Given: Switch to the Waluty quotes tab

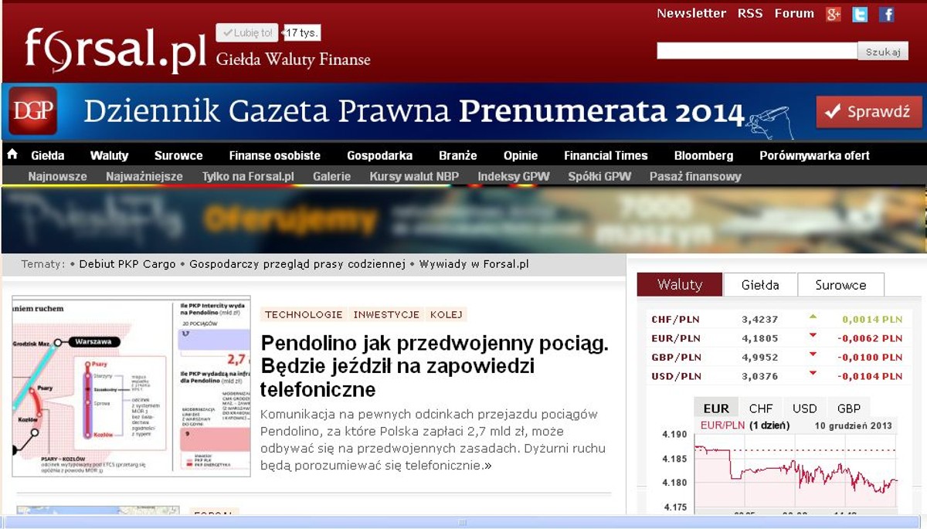Looking at the screenshot, I should 680,284.
